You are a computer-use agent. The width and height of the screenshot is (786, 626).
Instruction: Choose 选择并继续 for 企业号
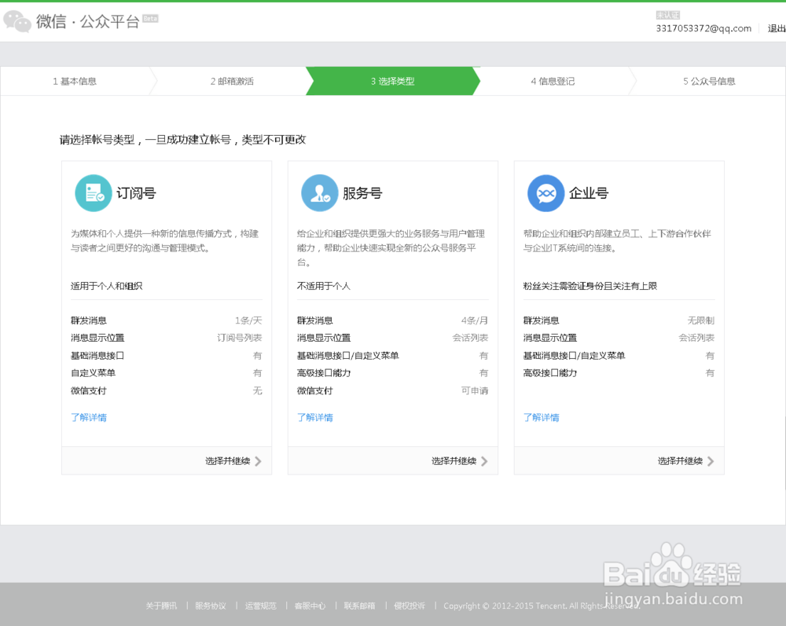[680, 461]
